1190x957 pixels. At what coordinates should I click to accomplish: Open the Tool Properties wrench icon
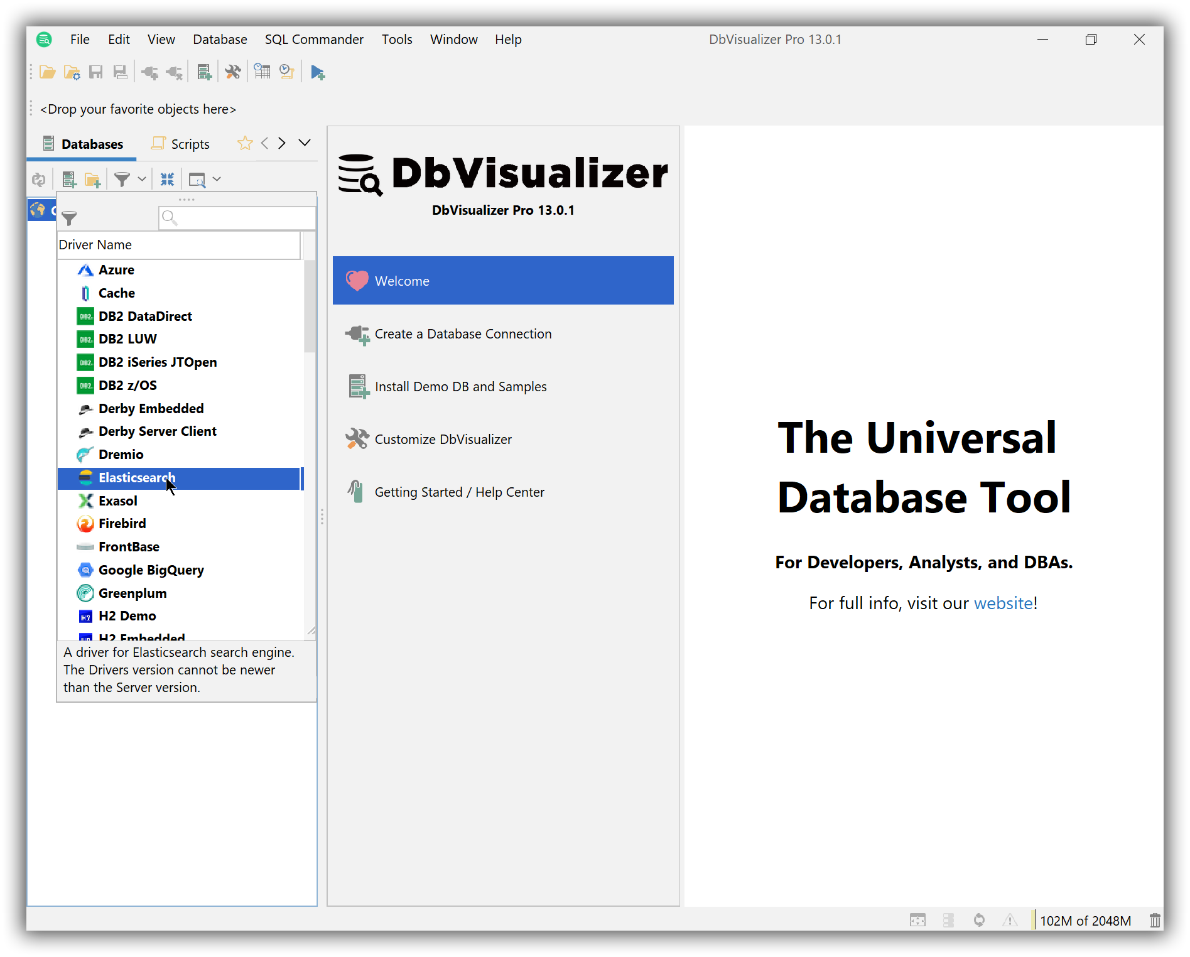click(x=232, y=72)
